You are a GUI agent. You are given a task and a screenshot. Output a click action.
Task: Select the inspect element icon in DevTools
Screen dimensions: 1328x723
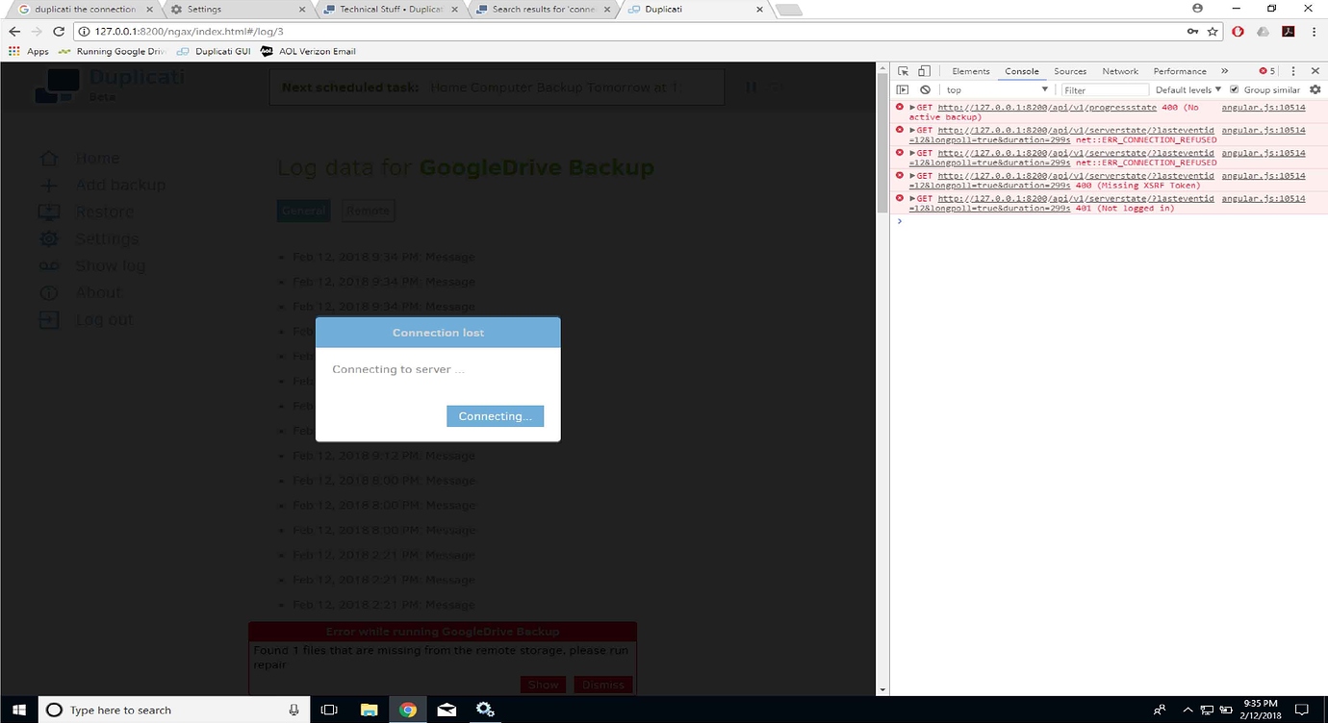(902, 70)
